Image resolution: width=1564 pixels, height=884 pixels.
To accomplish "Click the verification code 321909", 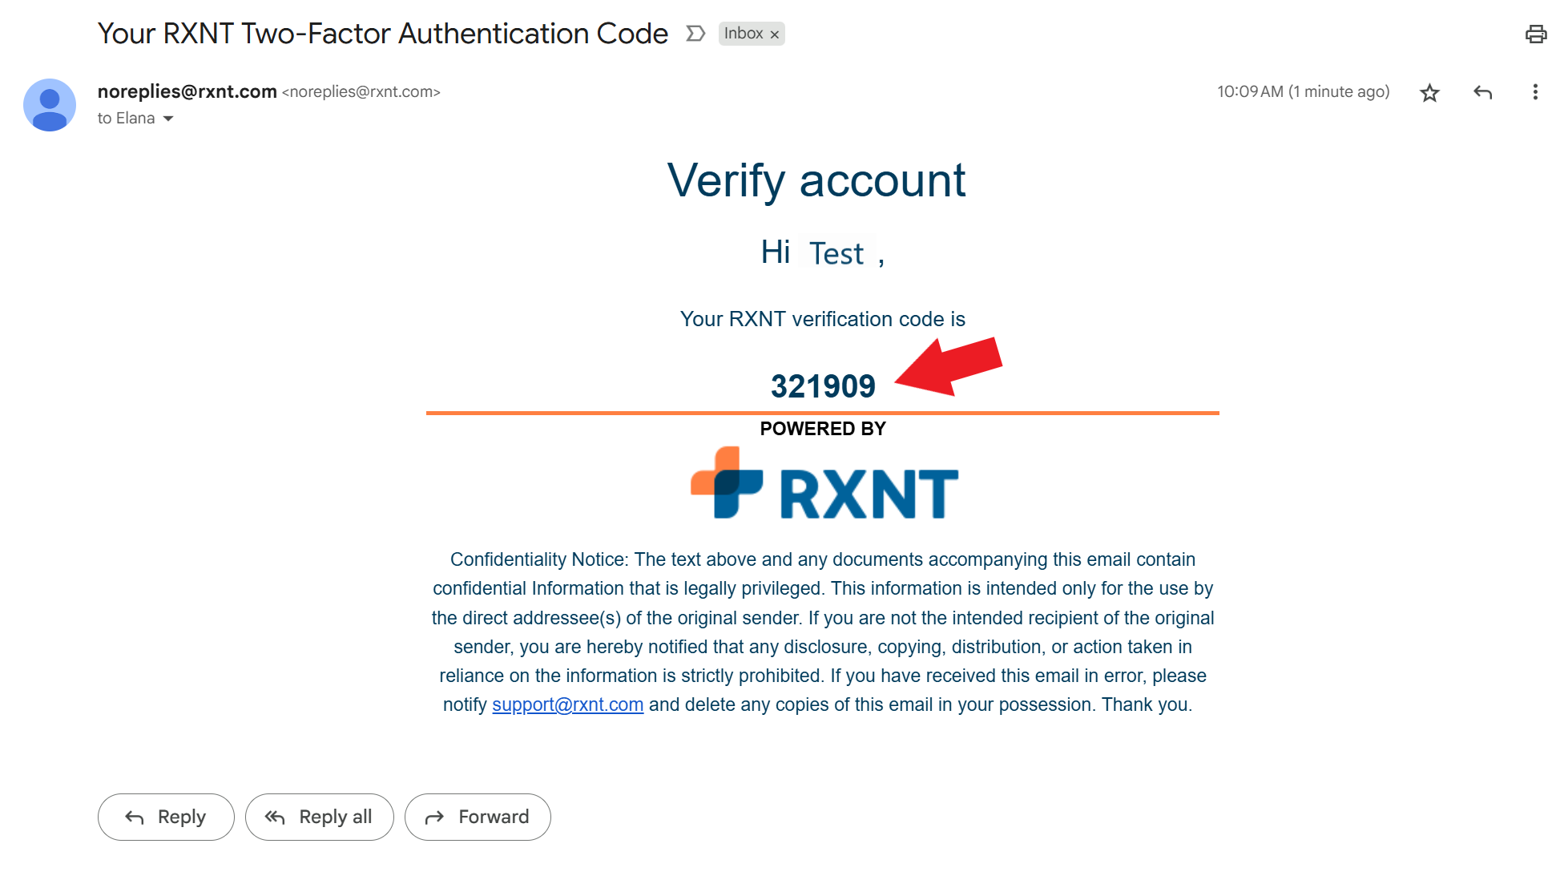I will tap(823, 386).
